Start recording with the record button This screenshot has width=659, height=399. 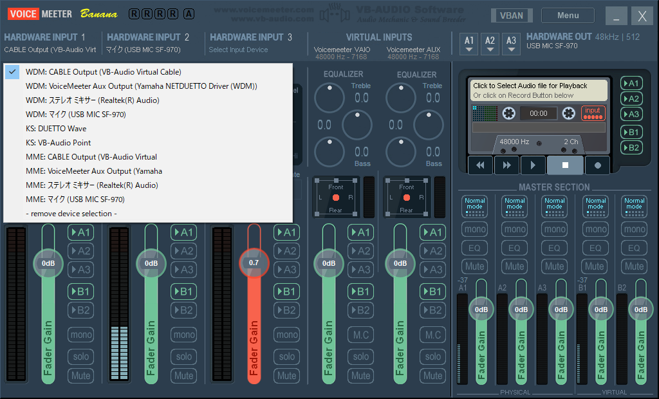pos(597,165)
